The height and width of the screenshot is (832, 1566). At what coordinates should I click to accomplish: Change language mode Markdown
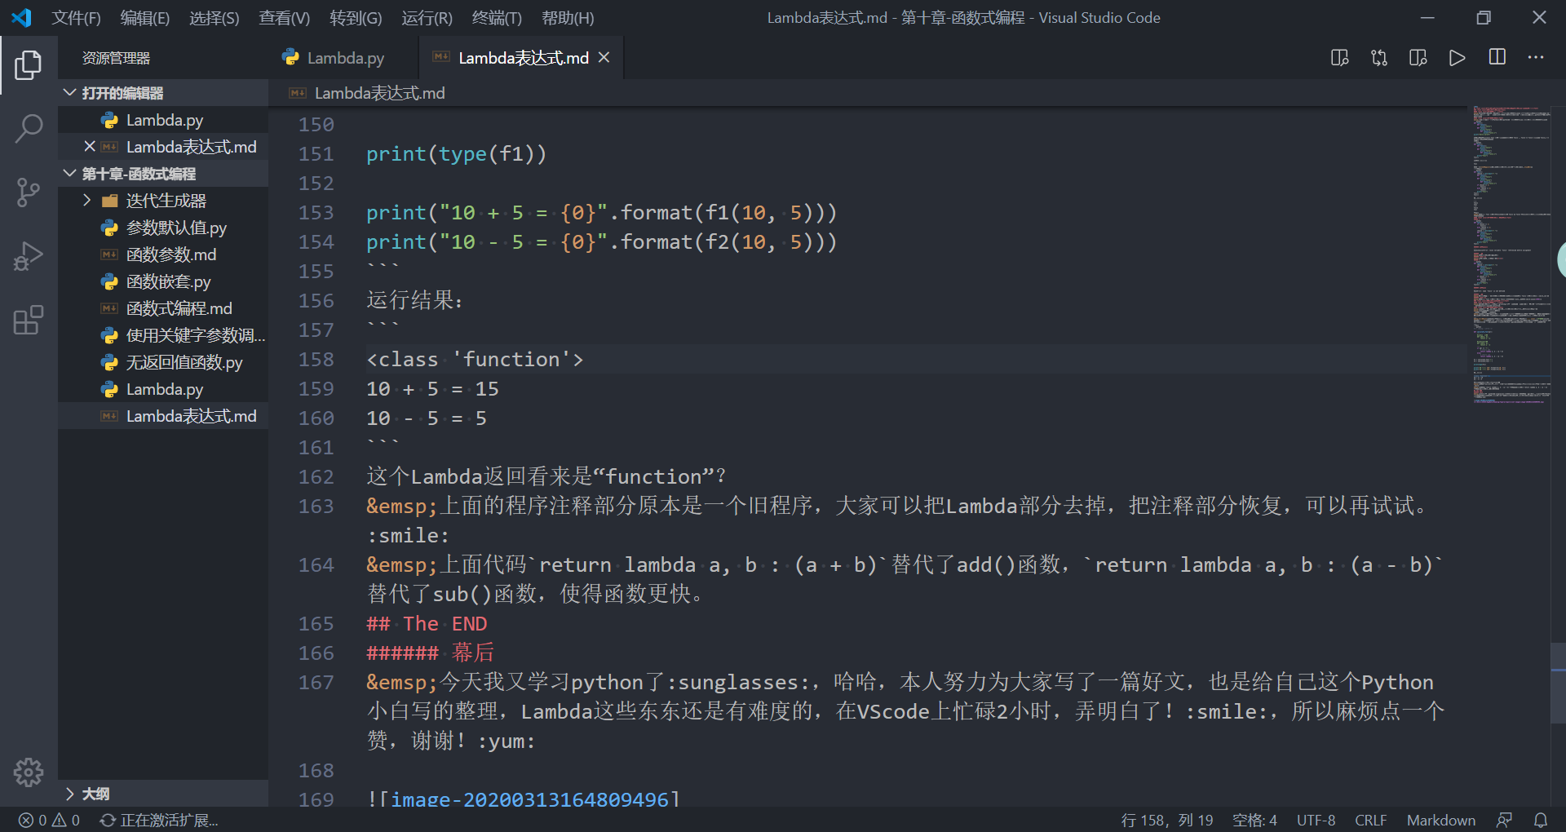pos(1440,820)
